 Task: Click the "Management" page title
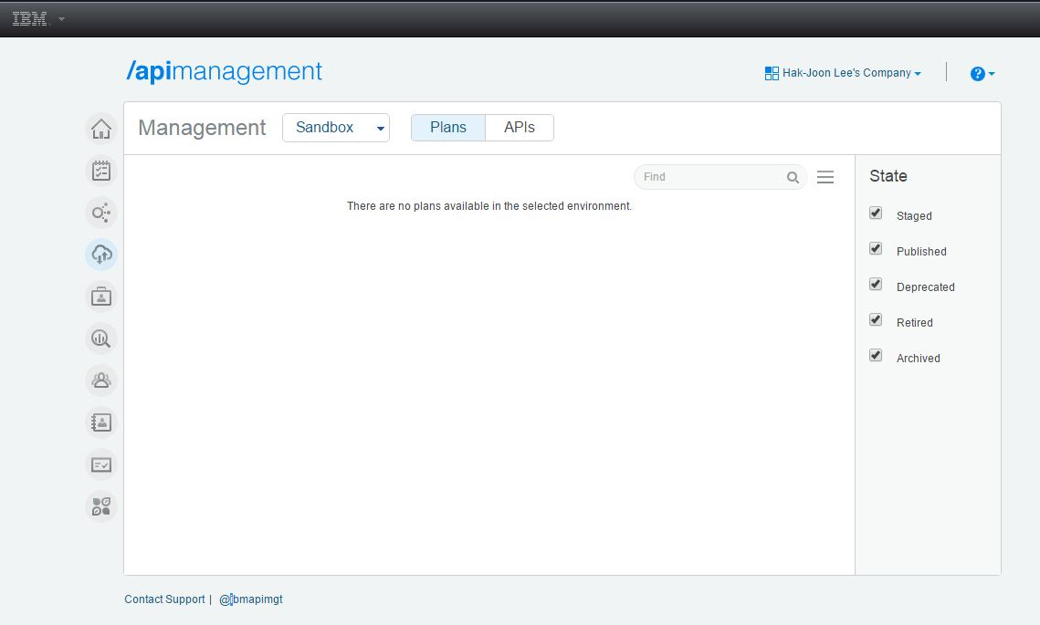tap(202, 128)
